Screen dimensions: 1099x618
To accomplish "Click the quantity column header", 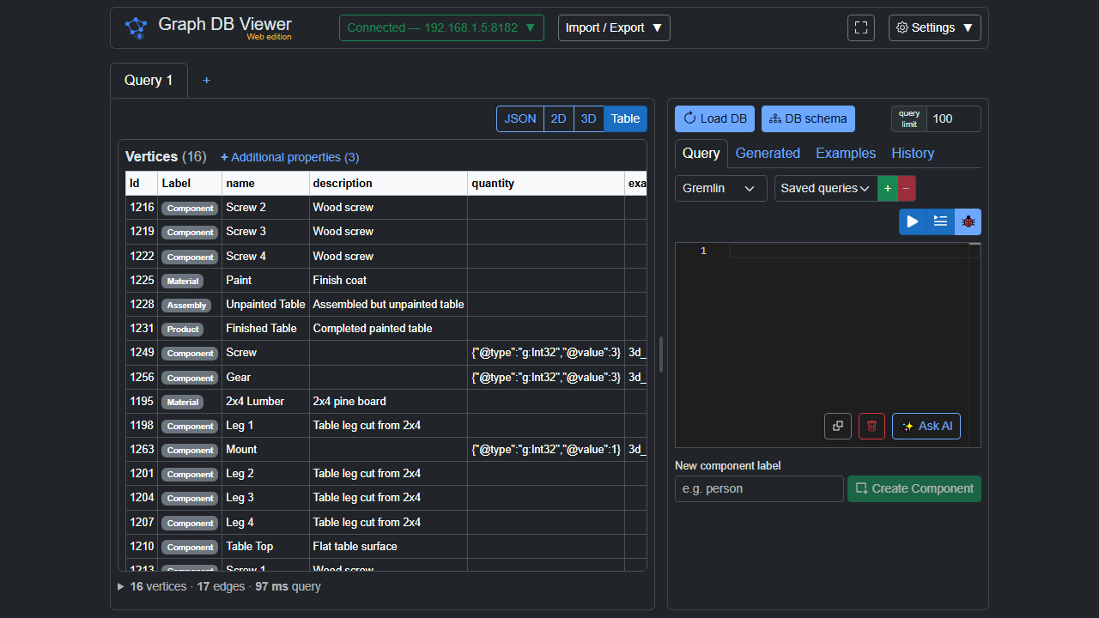I will tap(546, 183).
